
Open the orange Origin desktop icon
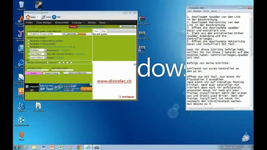click(x=21, y=136)
